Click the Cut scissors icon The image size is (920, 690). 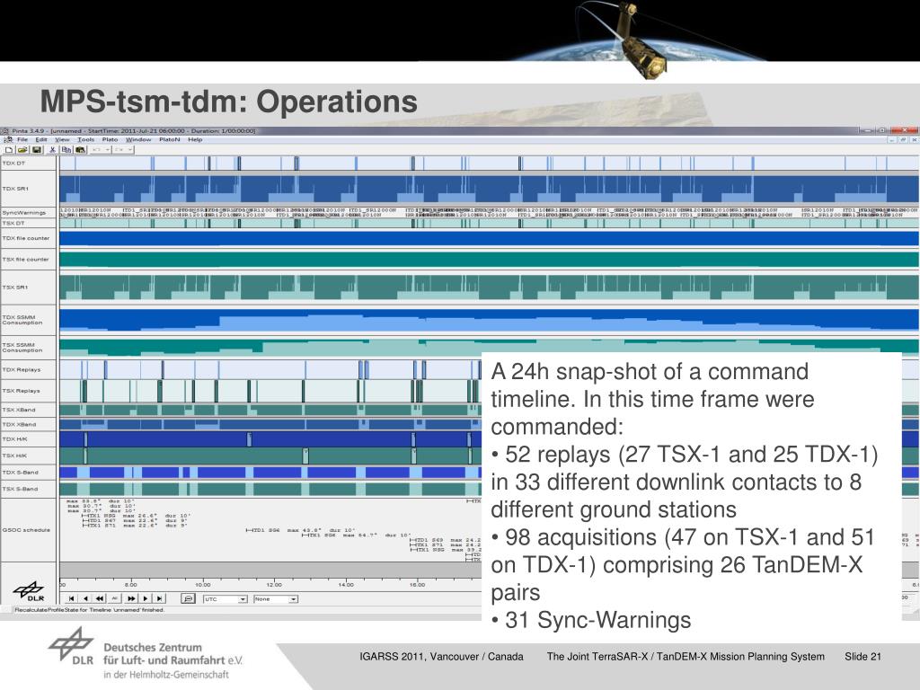click(52, 150)
